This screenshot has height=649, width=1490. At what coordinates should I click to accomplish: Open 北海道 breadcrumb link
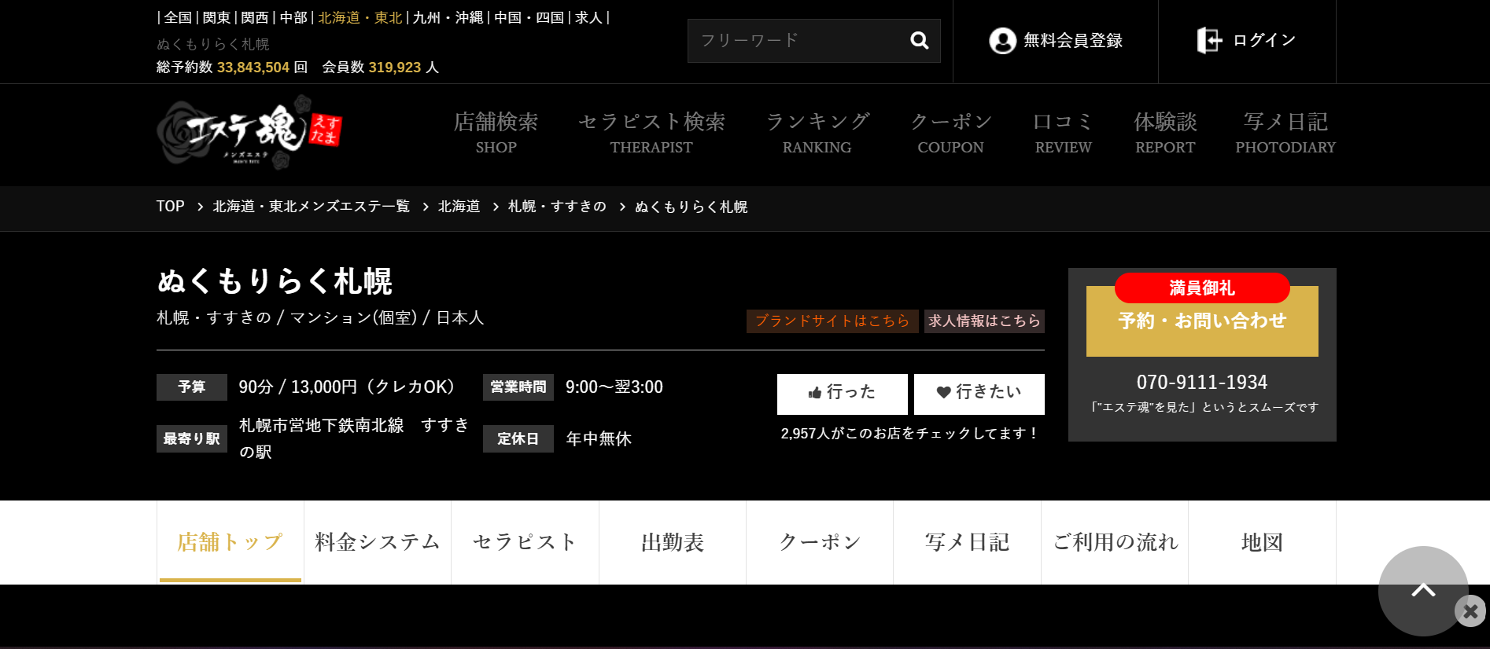point(459,207)
